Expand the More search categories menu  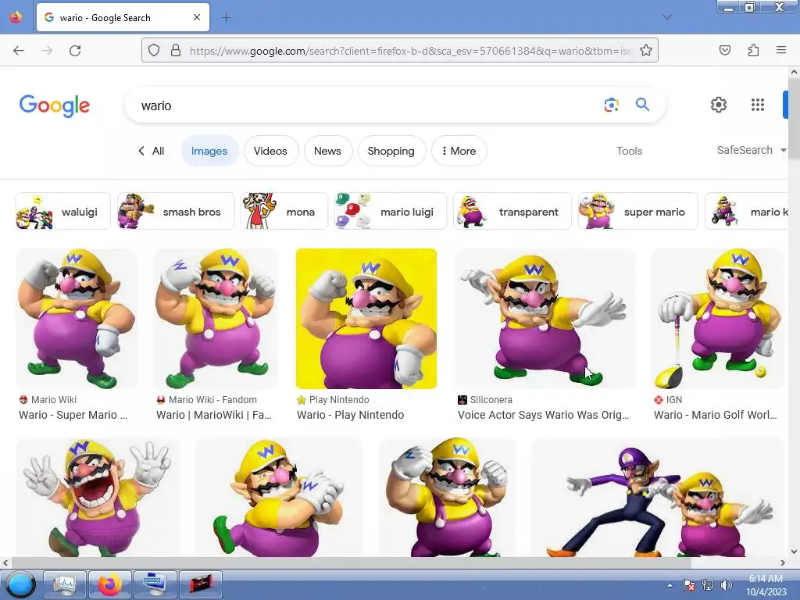(x=459, y=151)
